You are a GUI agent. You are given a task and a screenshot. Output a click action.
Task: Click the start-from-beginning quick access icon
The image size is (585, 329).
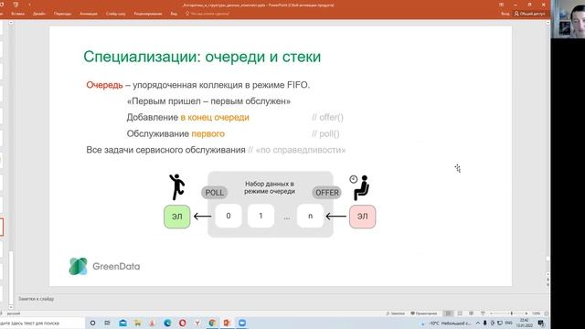click(x=16, y=5)
